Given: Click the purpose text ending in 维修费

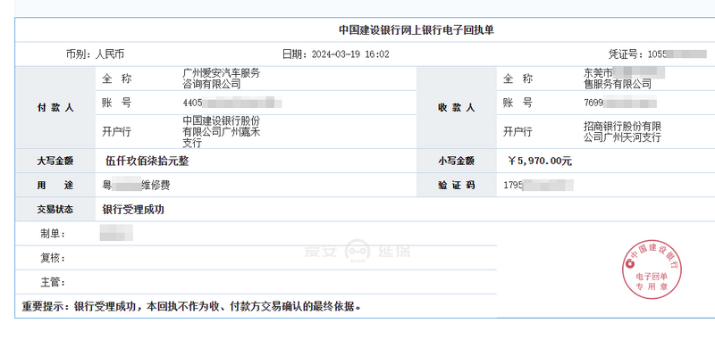Looking at the screenshot, I should [x=137, y=186].
